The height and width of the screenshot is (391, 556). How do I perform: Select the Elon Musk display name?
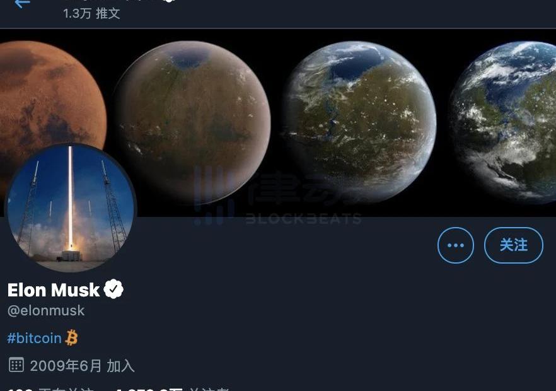pos(54,290)
